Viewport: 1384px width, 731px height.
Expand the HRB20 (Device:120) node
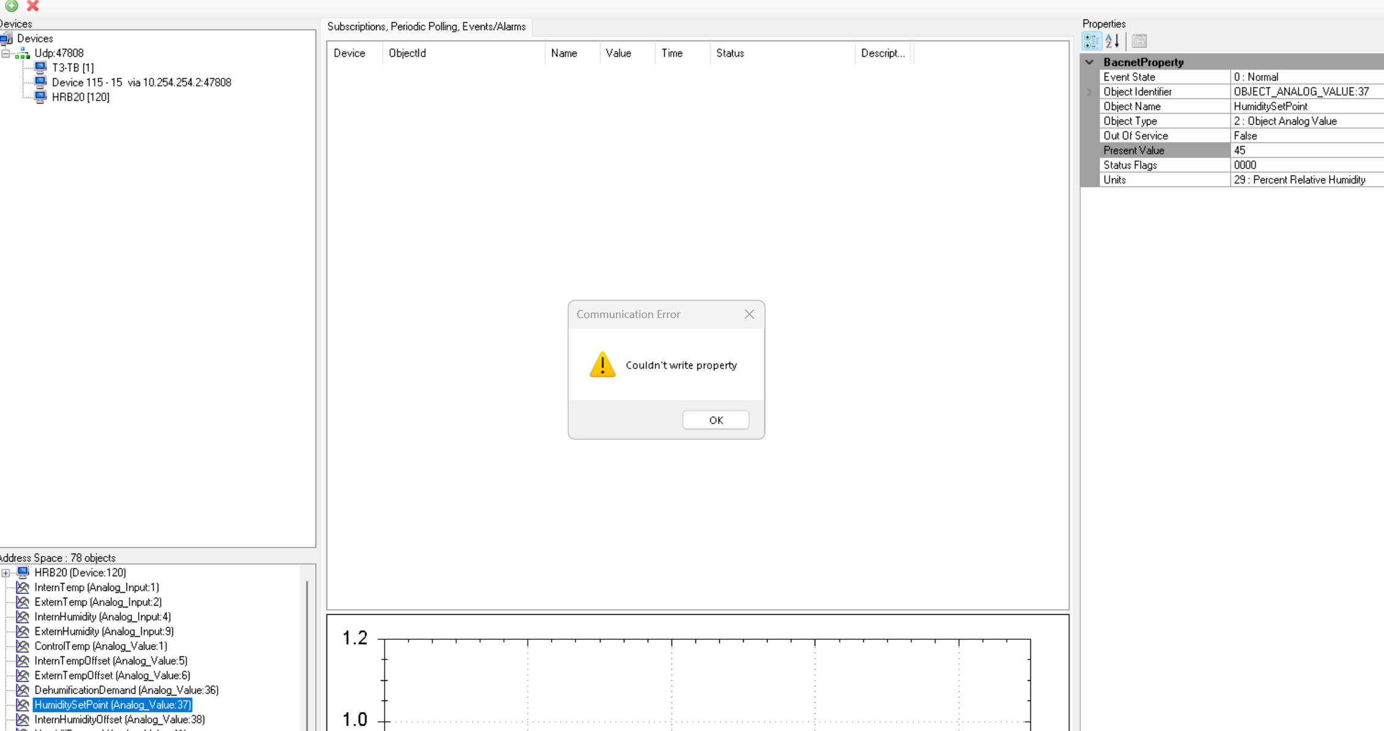[6, 573]
